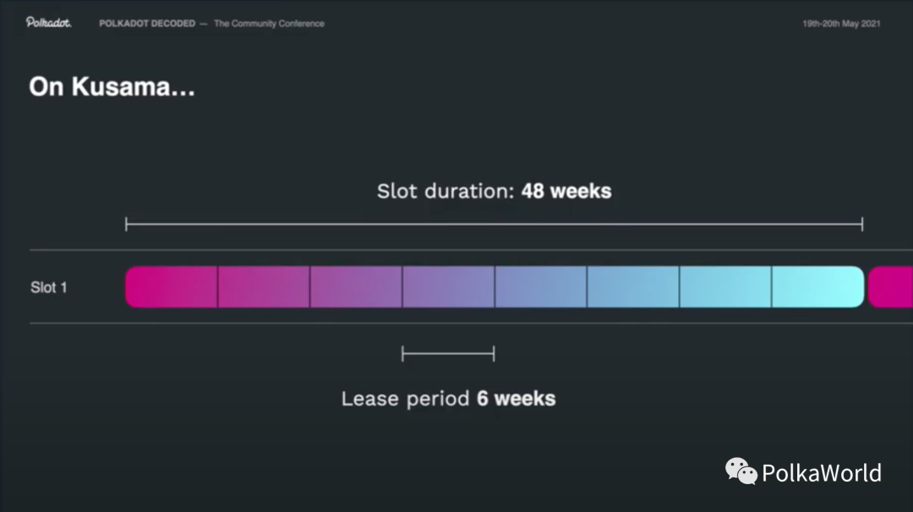The image size is (913, 512).
Task: Select the sixth lease period segment
Action: (633, 287)
